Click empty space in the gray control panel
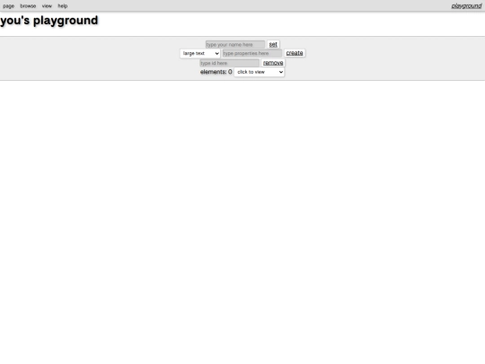 pos(93,58)
